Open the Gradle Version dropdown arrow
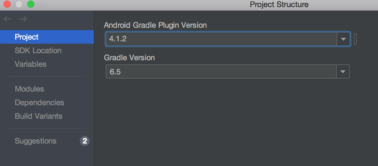378x166 pixels. point(343,72)
